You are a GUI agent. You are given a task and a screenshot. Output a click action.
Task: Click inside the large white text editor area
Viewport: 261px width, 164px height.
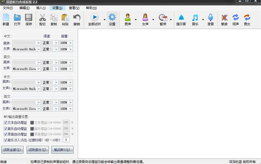click(169, 94)
